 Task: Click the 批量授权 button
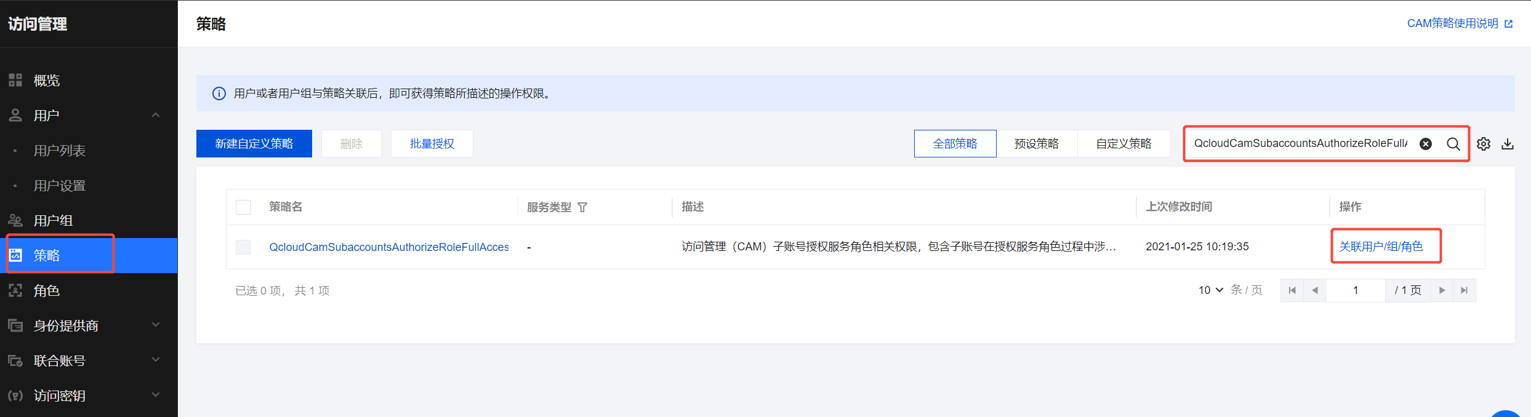[x=432, y=143]
